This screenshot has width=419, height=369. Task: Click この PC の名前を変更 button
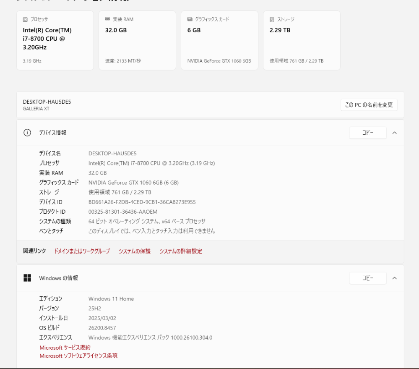369,105
